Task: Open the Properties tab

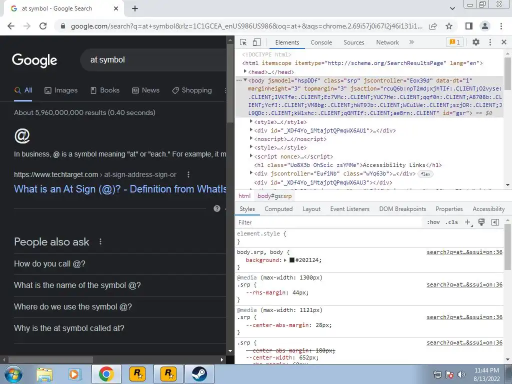Action: [449, 209]
